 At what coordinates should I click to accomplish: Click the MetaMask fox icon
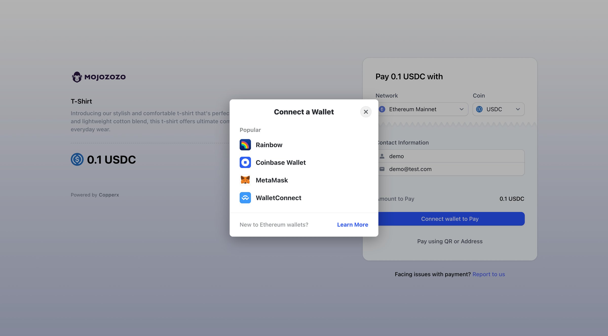click(x=245, y=180)
